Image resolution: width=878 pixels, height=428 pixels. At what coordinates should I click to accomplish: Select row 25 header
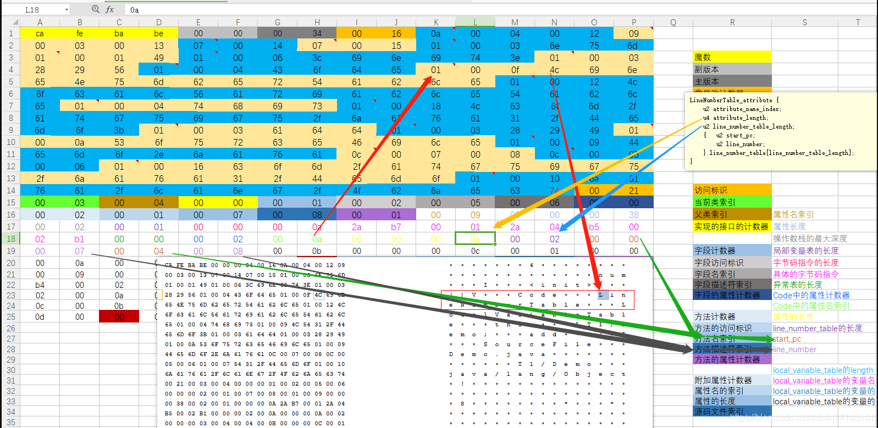tap(11, 317)
